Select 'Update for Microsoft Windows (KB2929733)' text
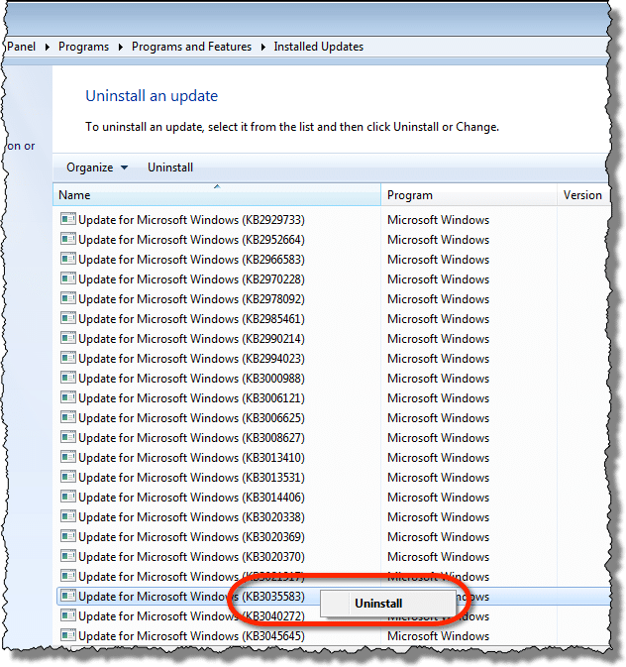This screenshot has height=667, width=626. [191, 220]
